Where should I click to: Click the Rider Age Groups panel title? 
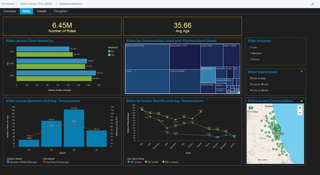coord(263,72)
